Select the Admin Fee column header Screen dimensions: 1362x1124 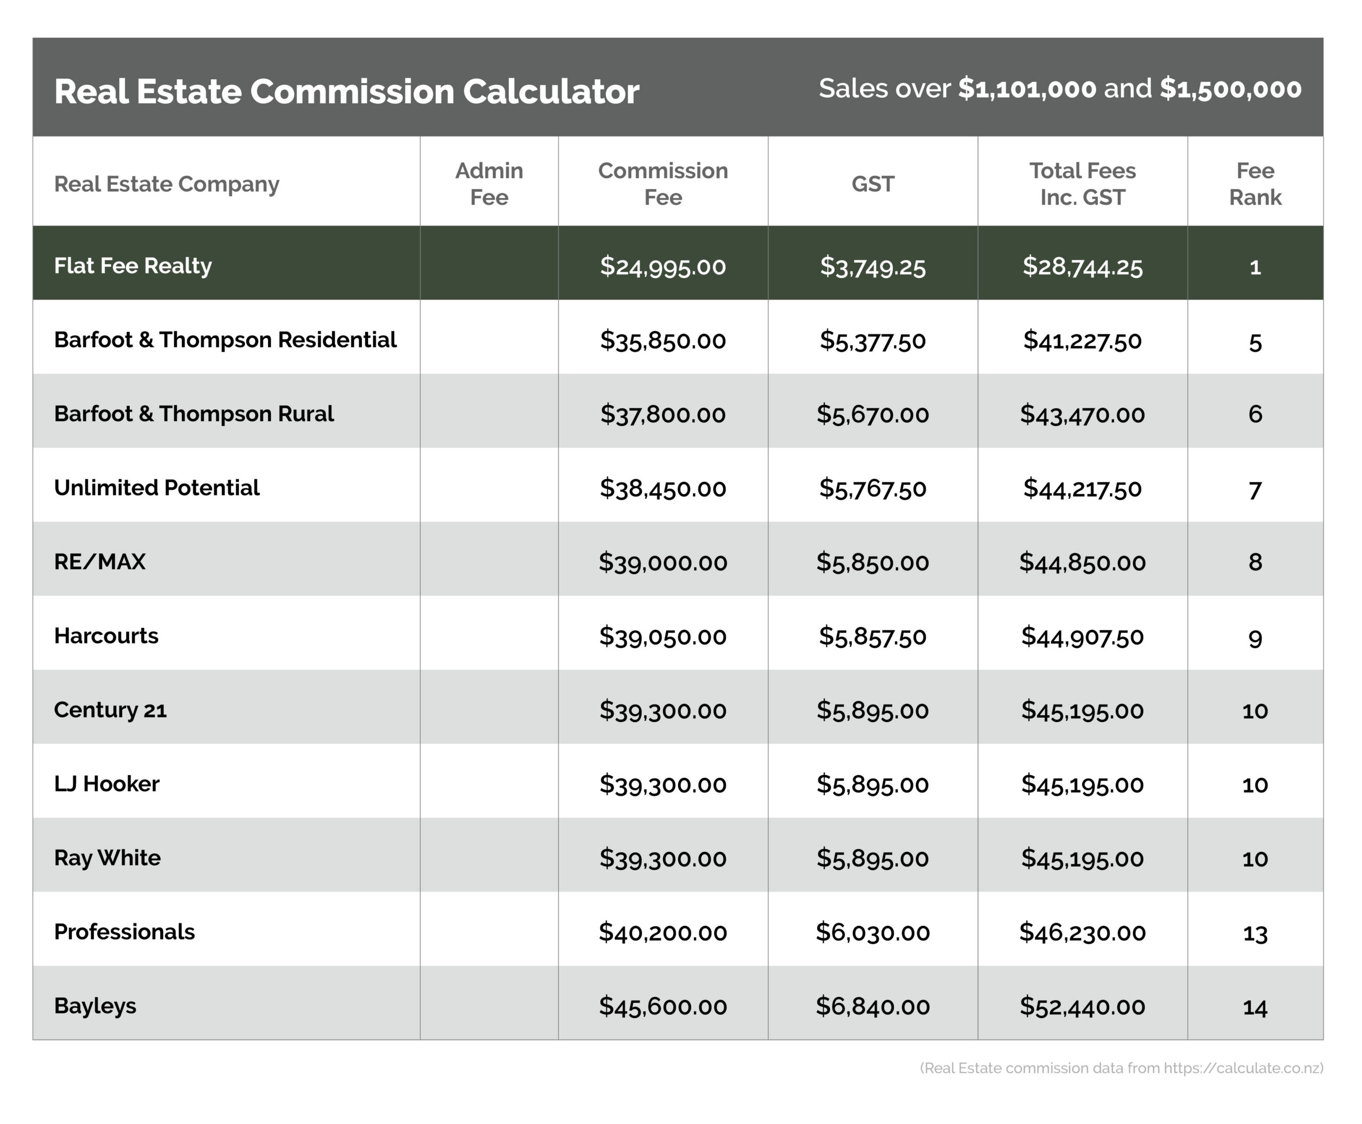point(488,184)
